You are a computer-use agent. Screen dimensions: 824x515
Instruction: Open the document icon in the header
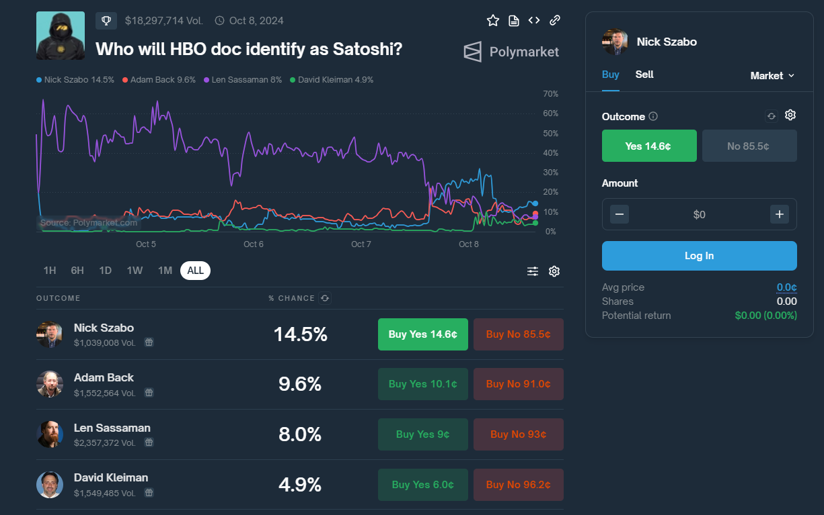tap(514, 21)
